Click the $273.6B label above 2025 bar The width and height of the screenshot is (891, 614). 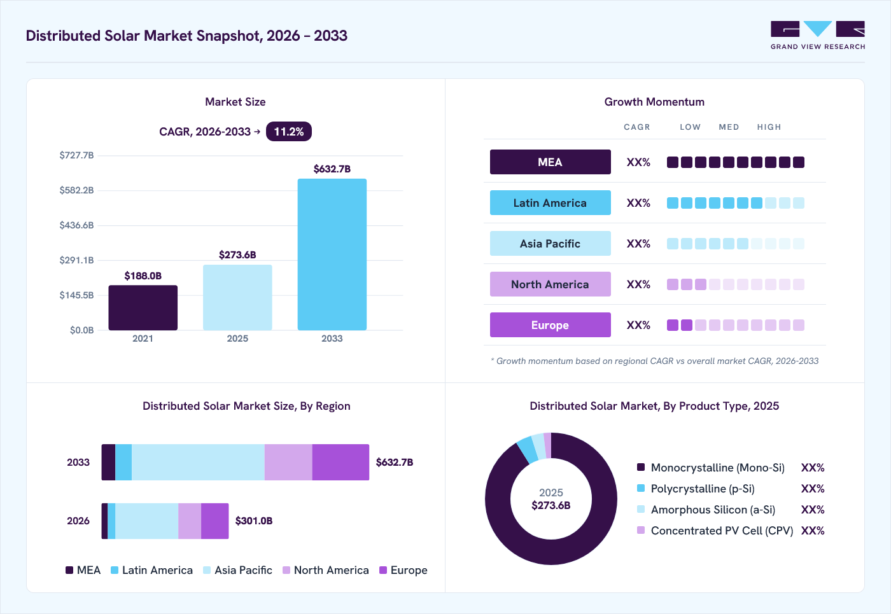(x=237, y=255)
